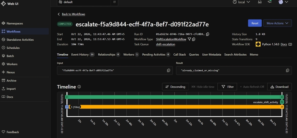
Task: Click the Input payload text box
Action: [115, 70]
